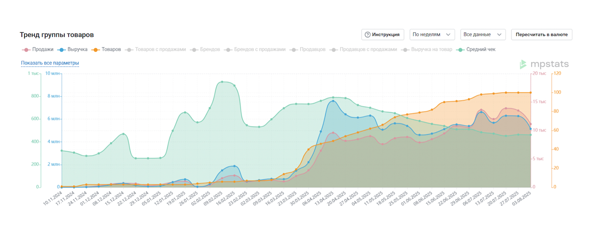Screen dimensions: 592x240
Task: Click the green Средний чек legend marker
Action: click(x=461, y=50)
